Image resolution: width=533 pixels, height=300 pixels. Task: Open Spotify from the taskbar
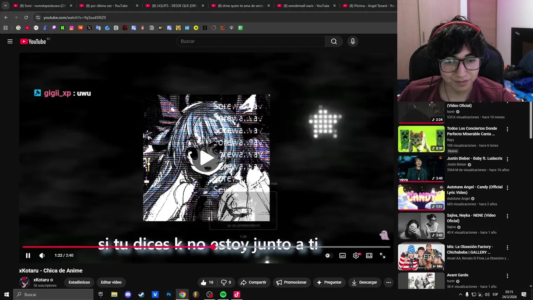pyautogui.click(x=223, y=295)
